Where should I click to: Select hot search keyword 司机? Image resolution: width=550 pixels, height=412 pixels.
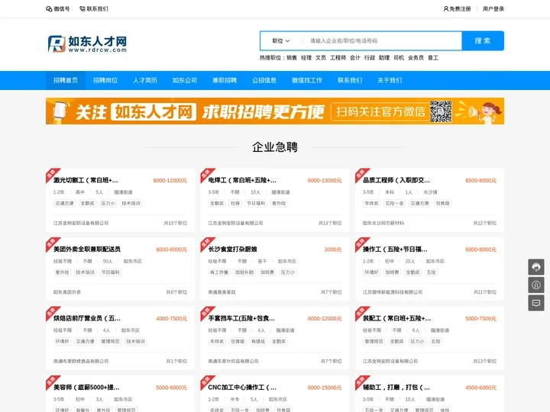point(399,58)
